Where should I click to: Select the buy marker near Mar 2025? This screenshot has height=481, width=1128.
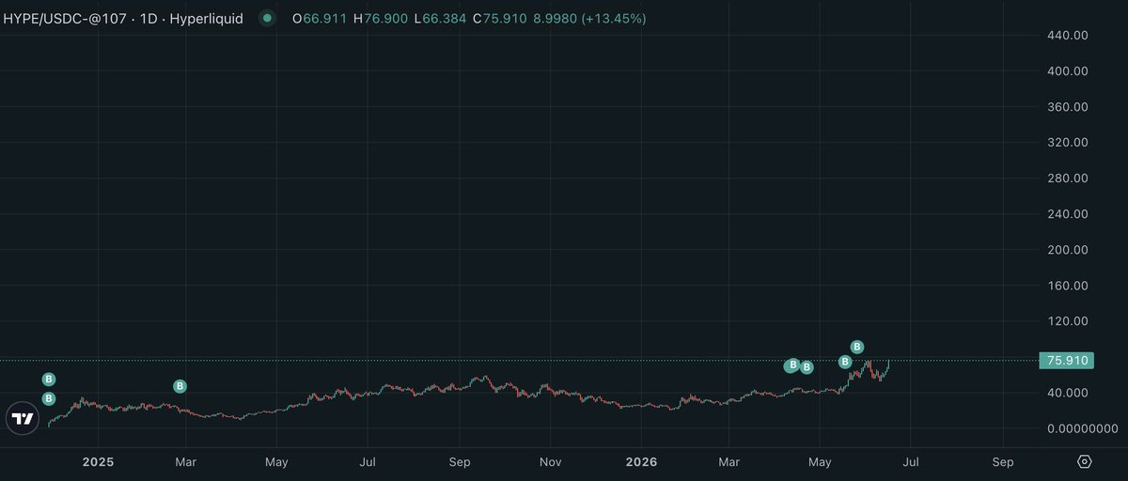tap(180, 386)
